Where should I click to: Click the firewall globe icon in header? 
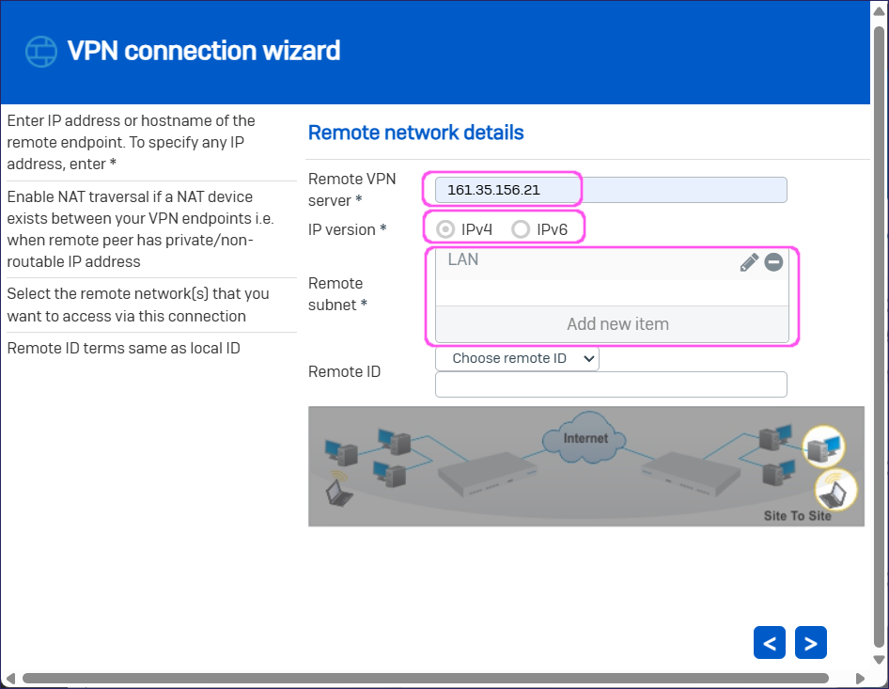click(x=41, y=51)
